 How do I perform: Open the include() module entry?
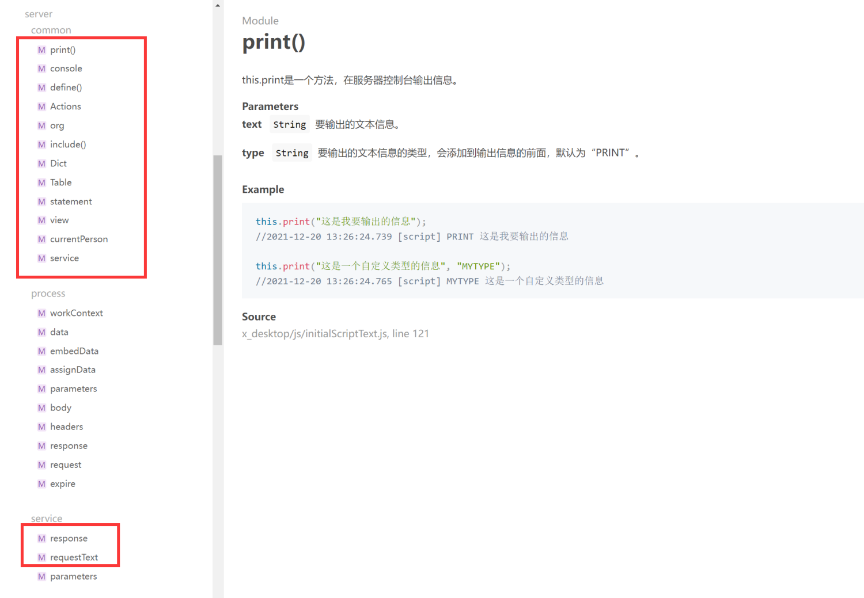pyautogui.click(x=68, y=144)
